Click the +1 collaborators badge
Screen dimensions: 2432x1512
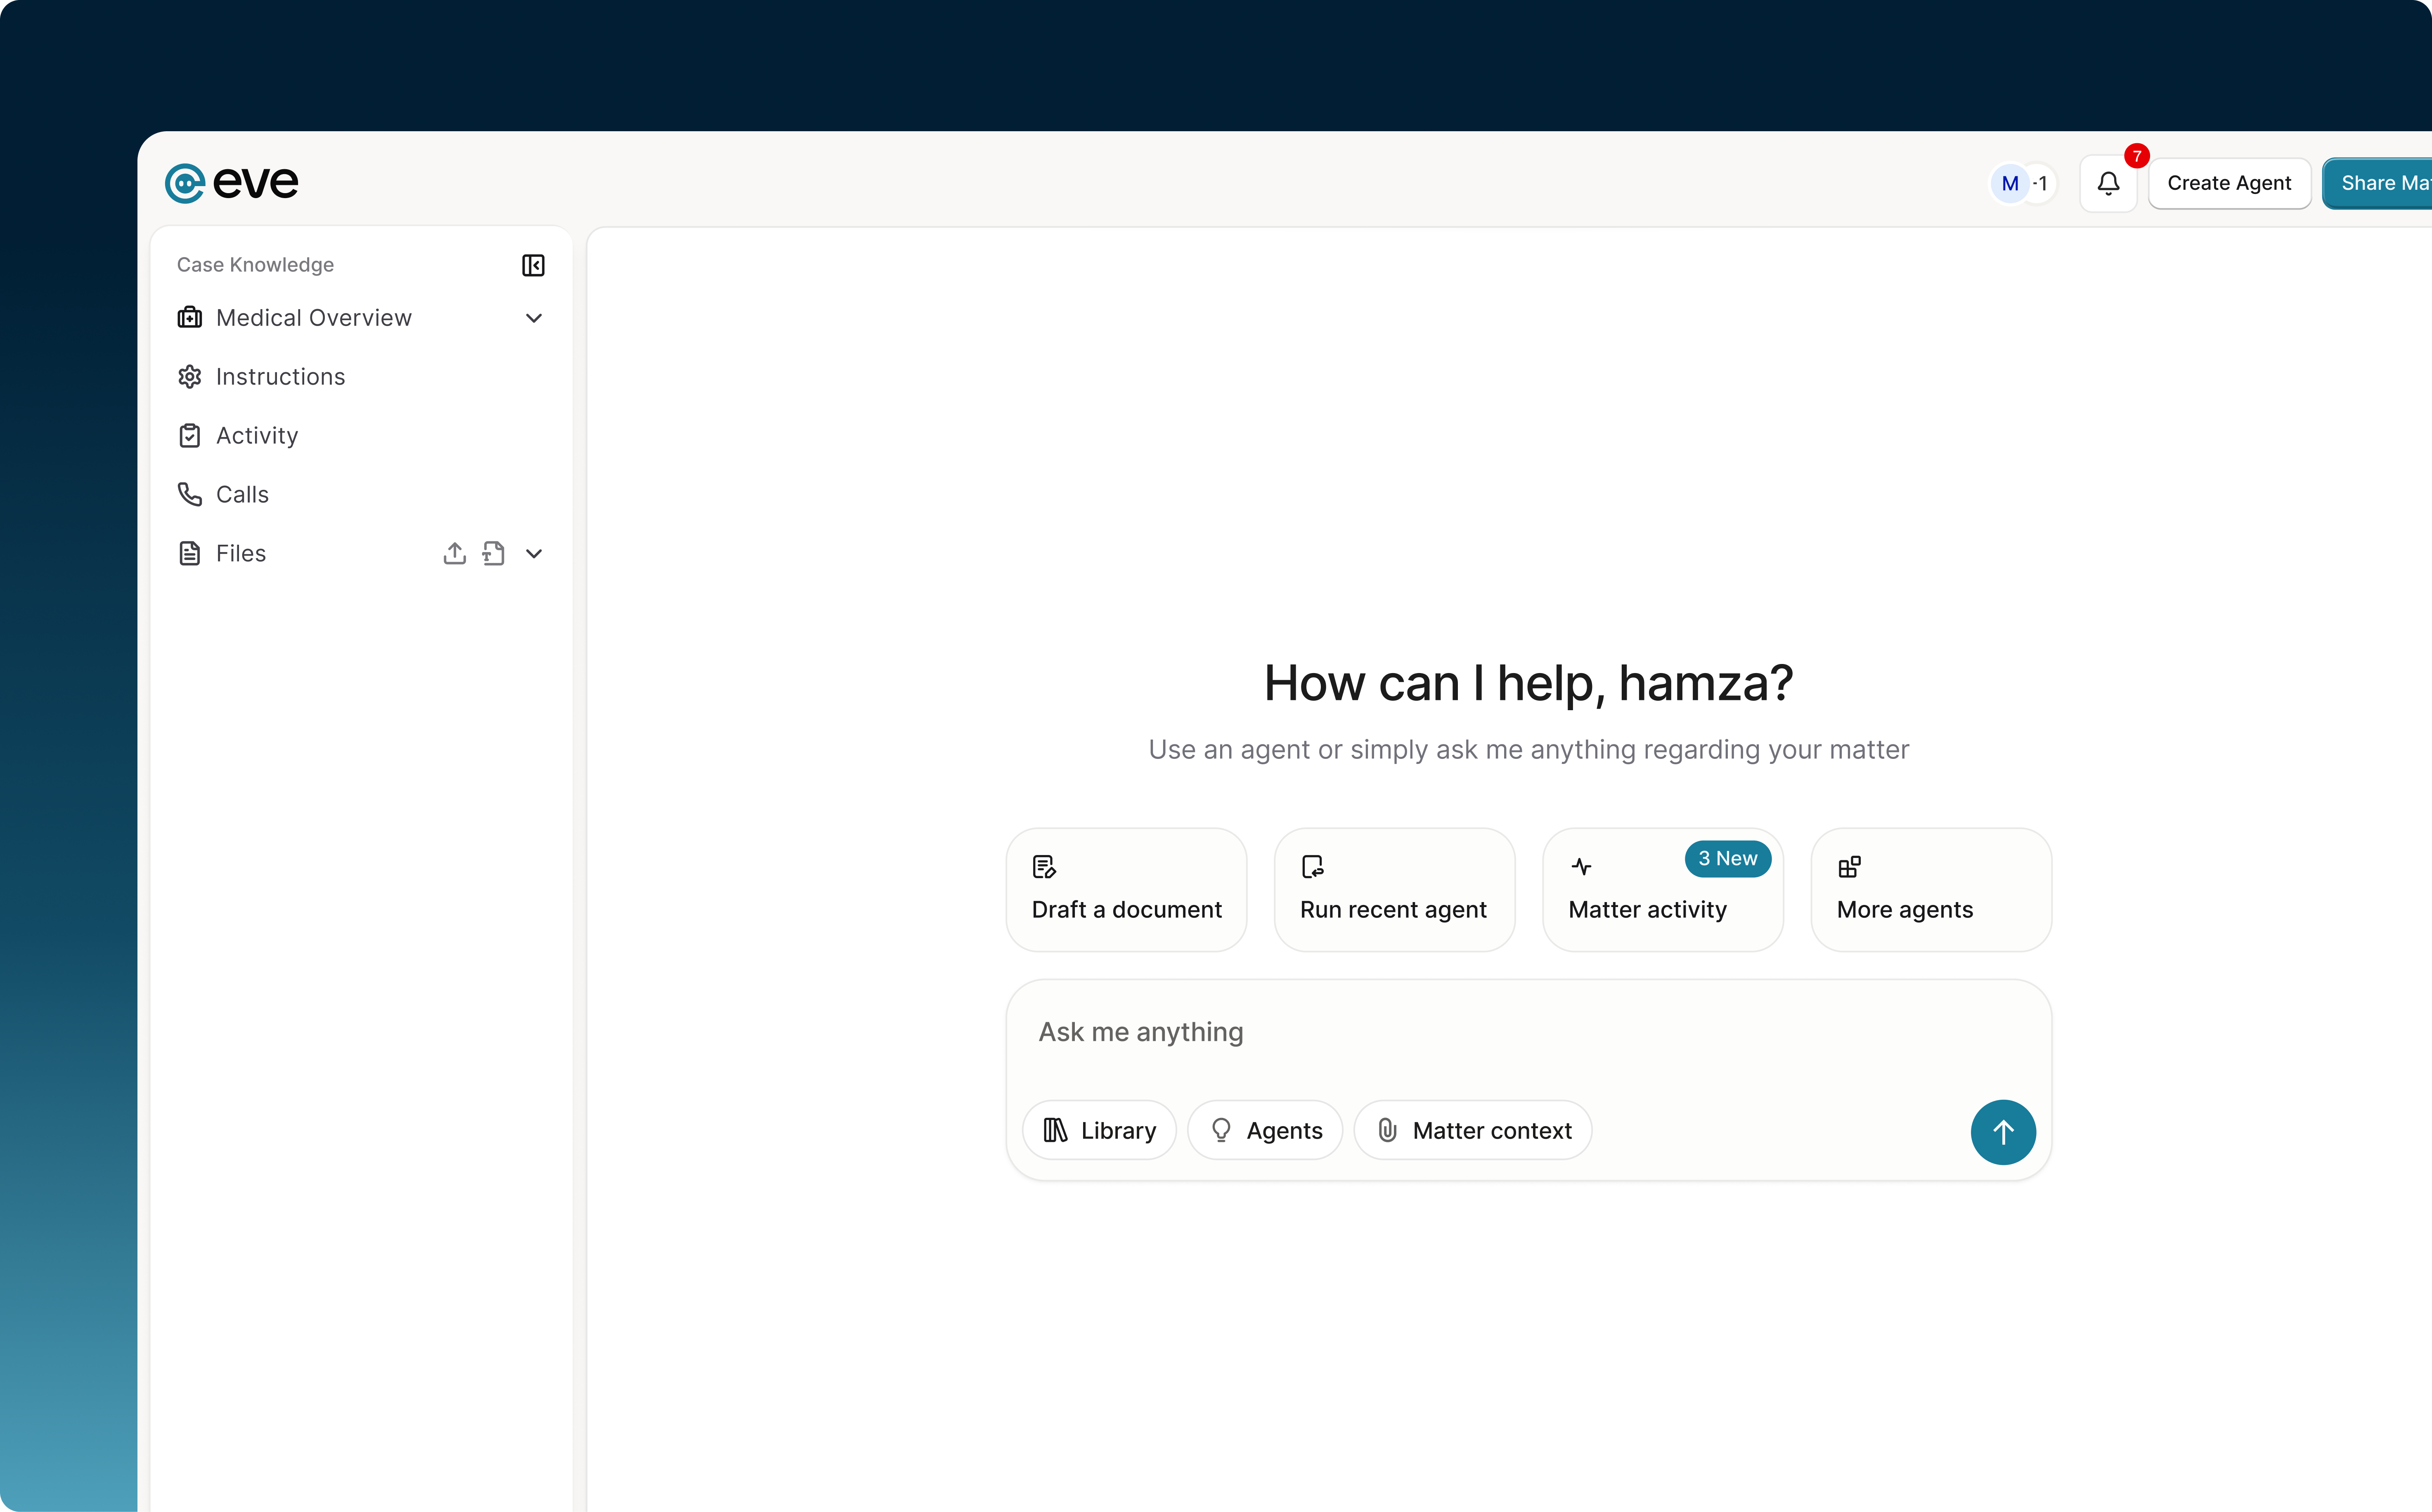pos(2041,184)
